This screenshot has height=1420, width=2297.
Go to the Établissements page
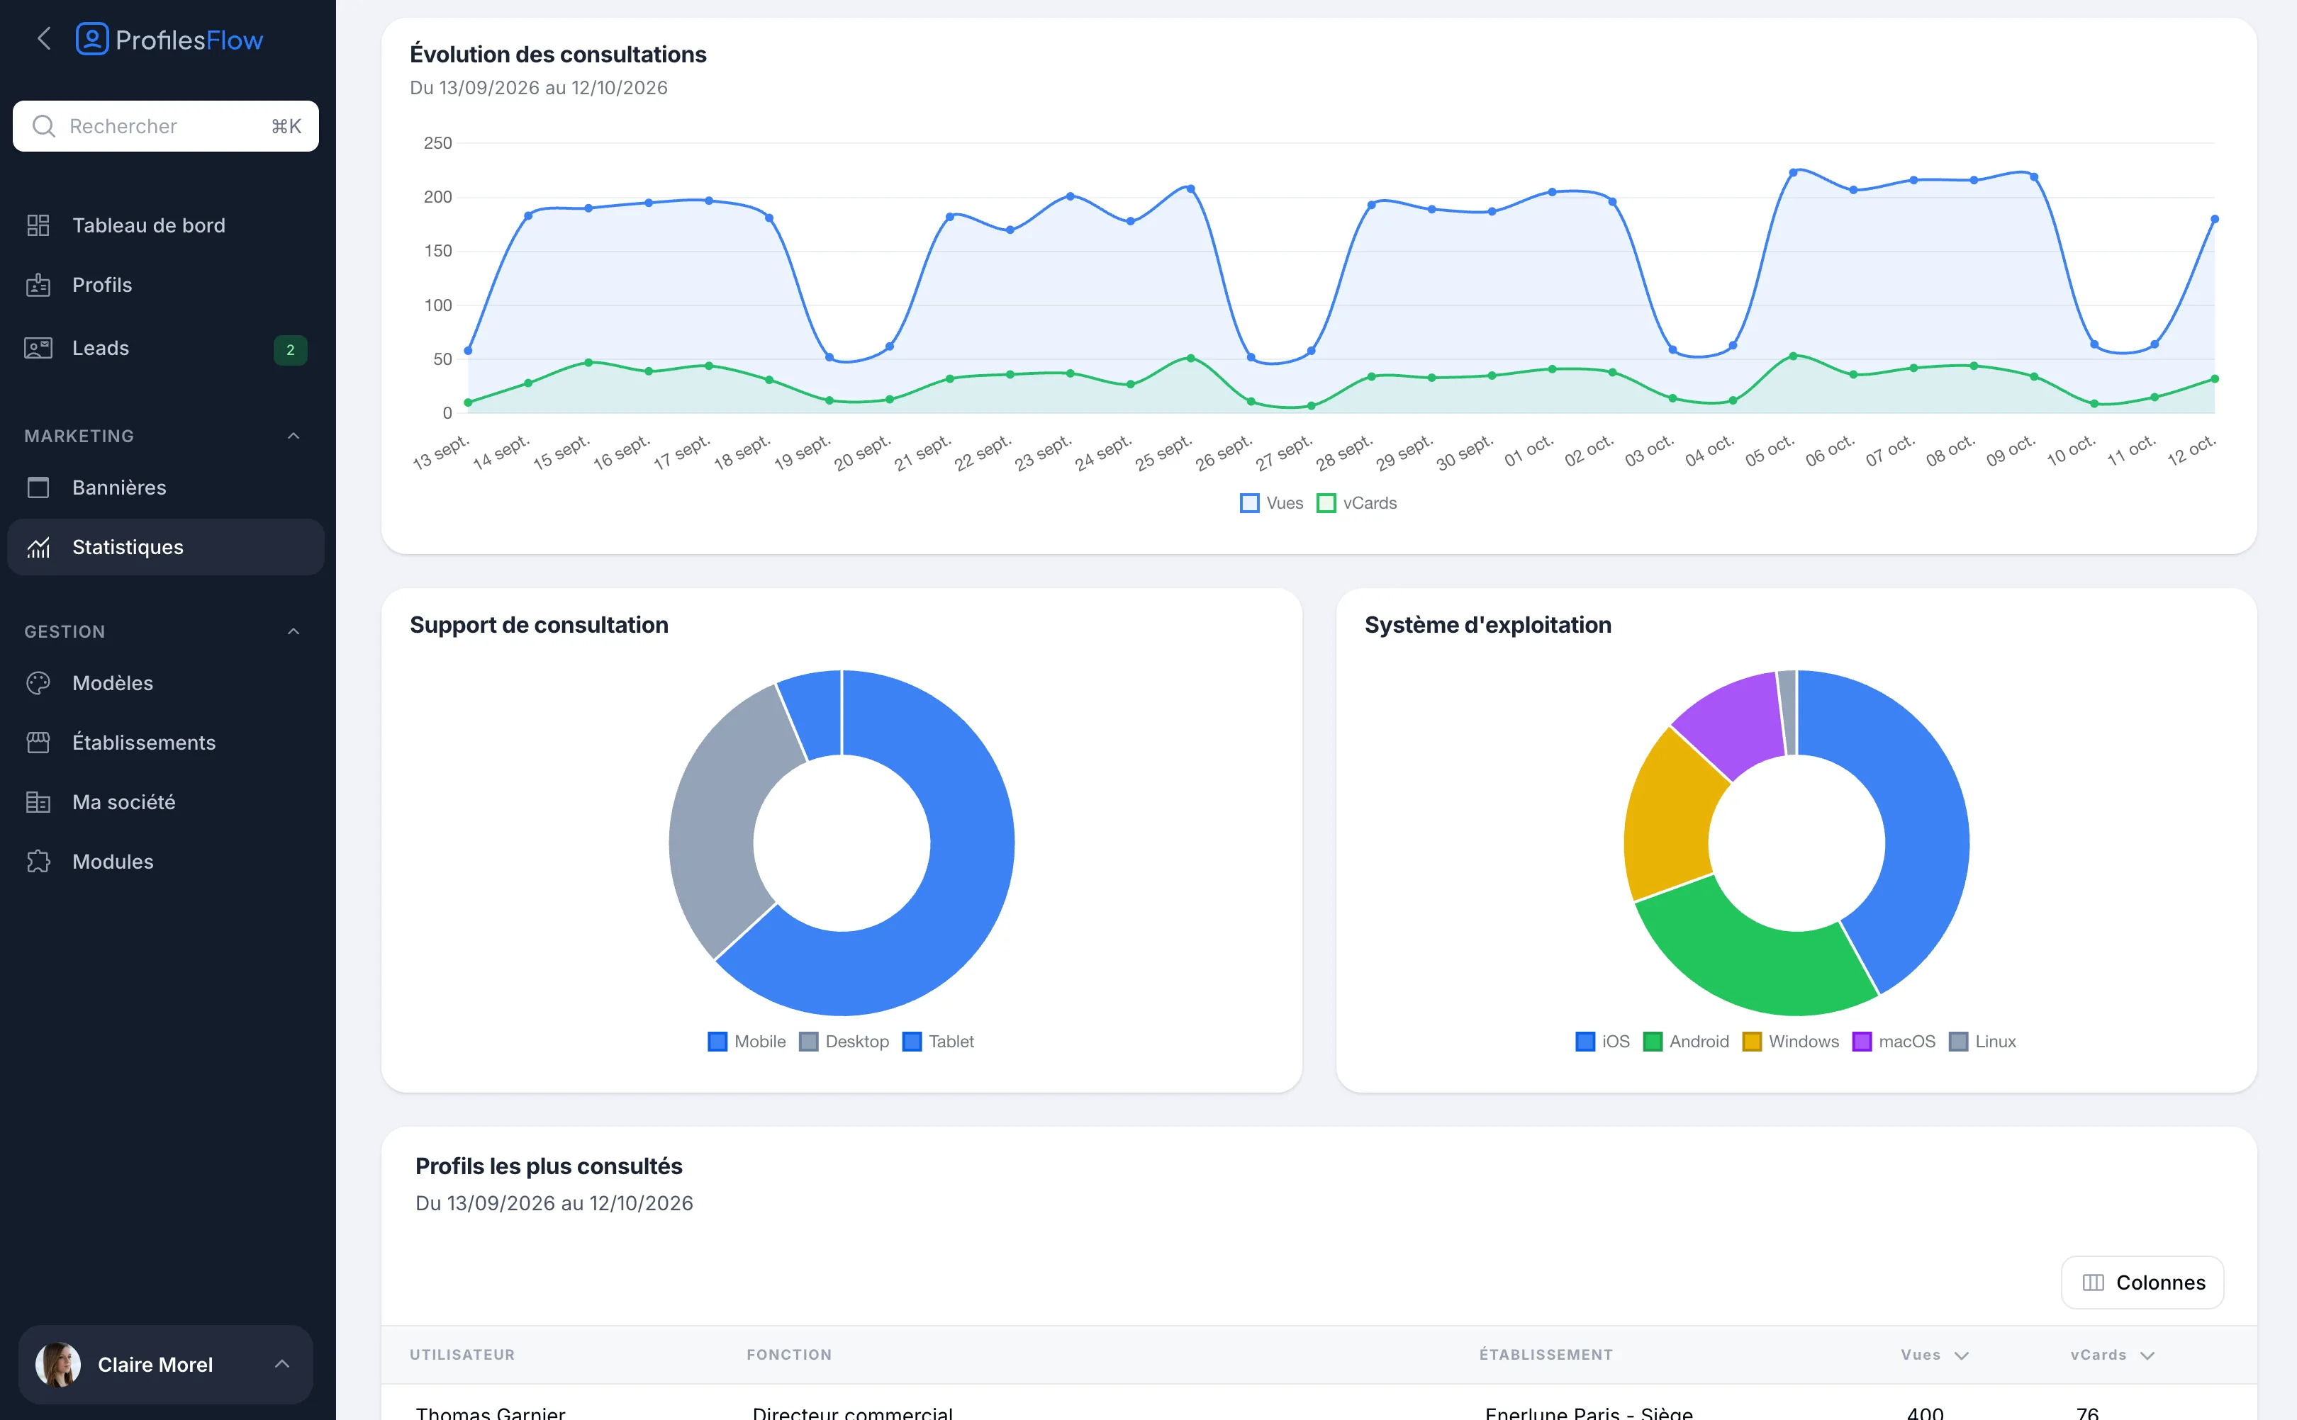point(165,743)
